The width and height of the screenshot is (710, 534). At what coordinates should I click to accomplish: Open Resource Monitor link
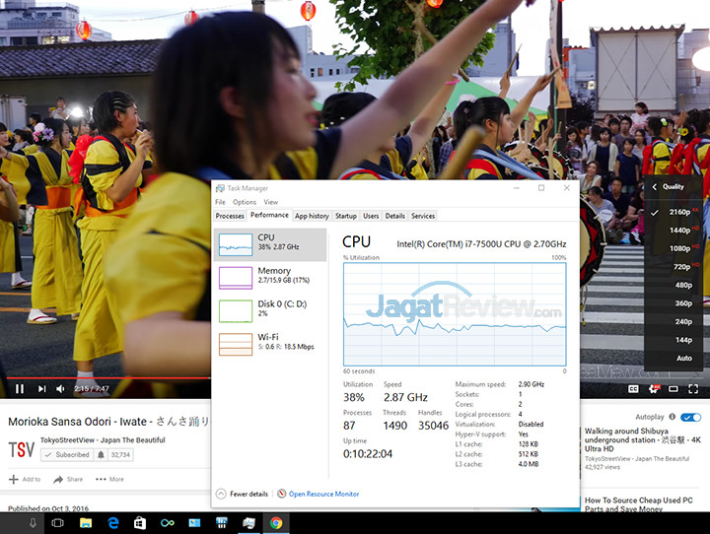coord(322,494)
